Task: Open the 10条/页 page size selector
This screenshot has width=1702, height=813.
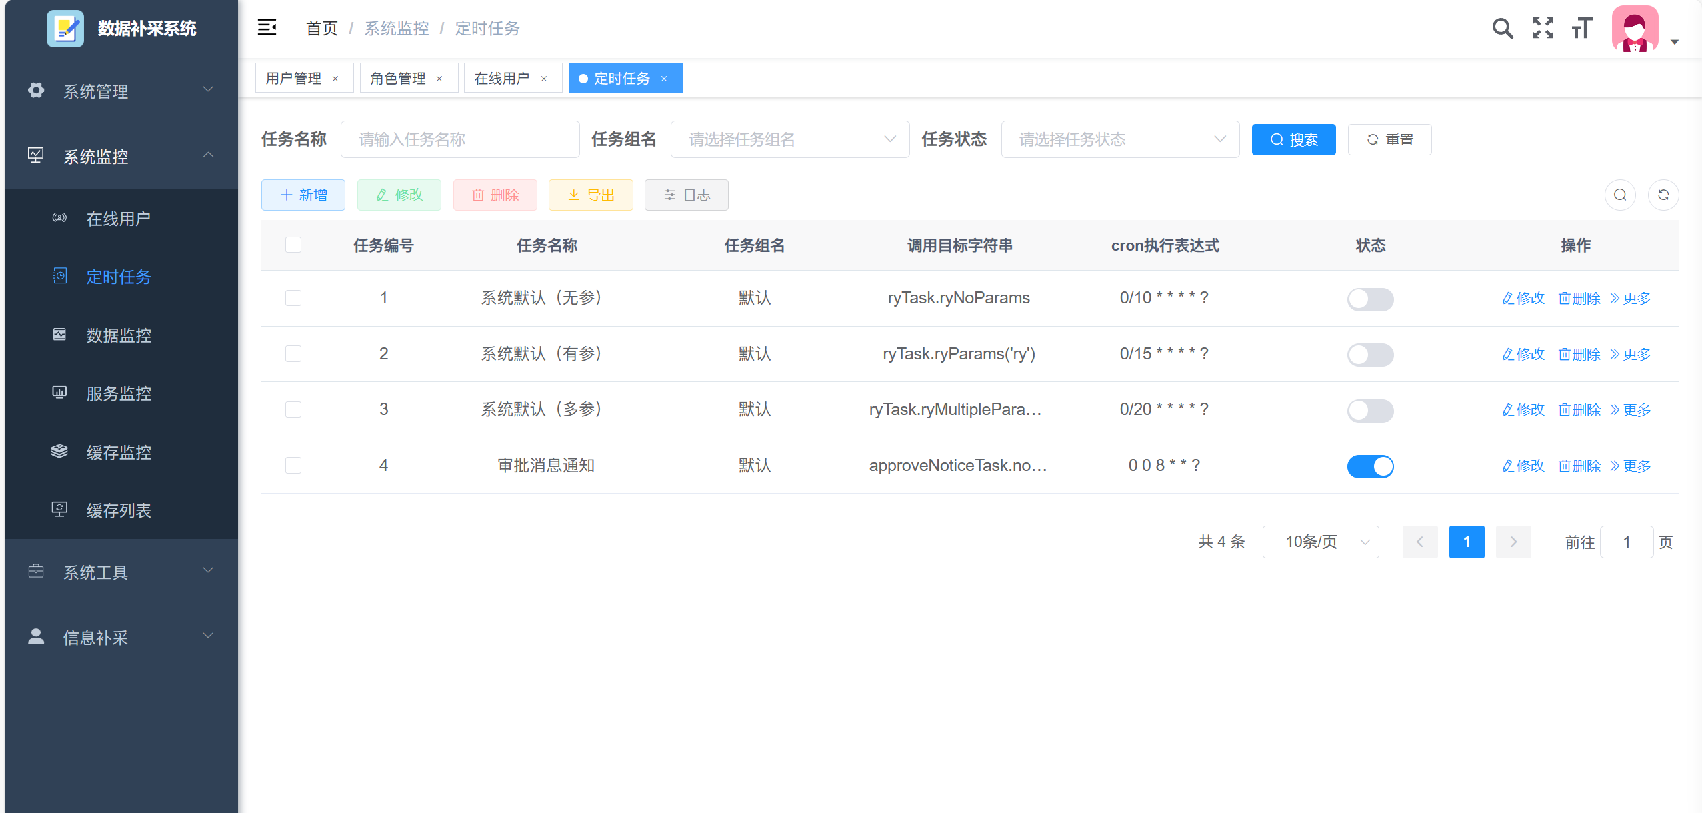Action: coord(1321,542)
